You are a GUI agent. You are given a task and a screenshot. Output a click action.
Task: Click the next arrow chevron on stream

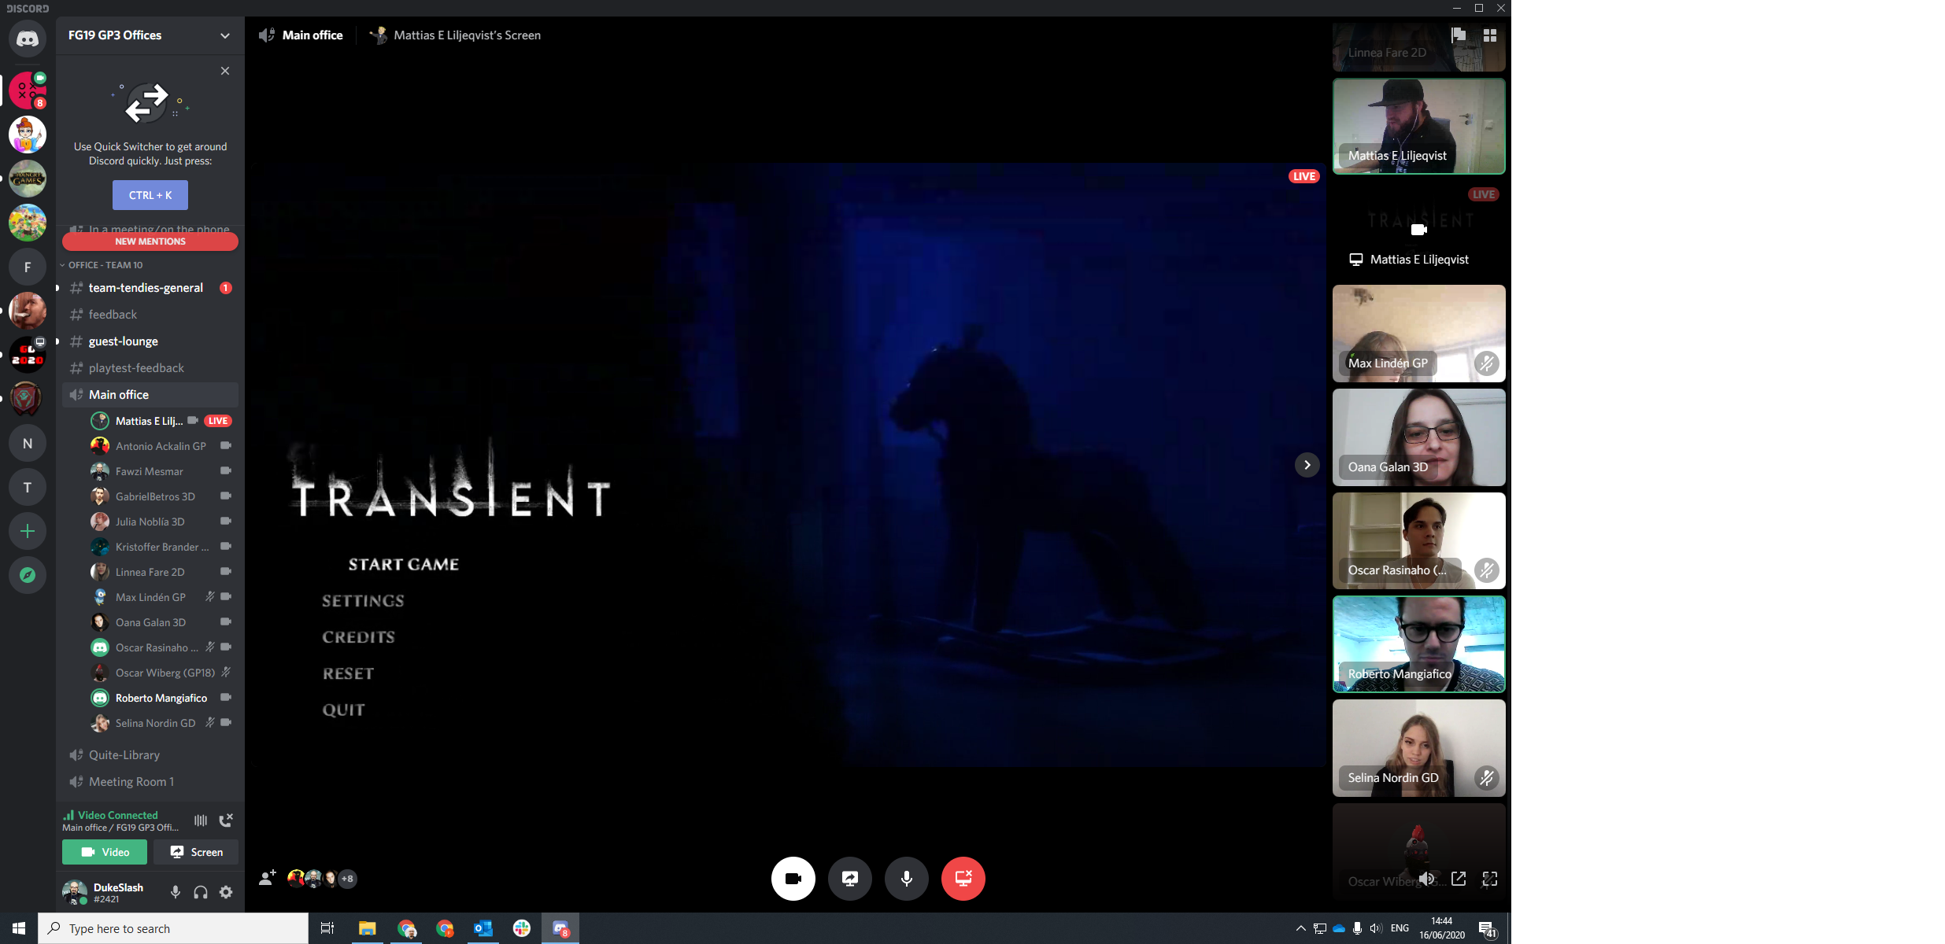1307,465
